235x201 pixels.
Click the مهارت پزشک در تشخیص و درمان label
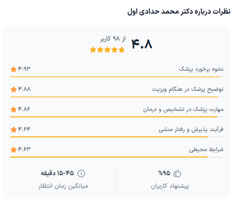pyautogui.click(x=183, y=109)
